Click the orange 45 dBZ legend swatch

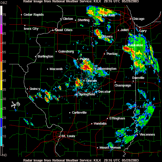[x=1, y=66]
